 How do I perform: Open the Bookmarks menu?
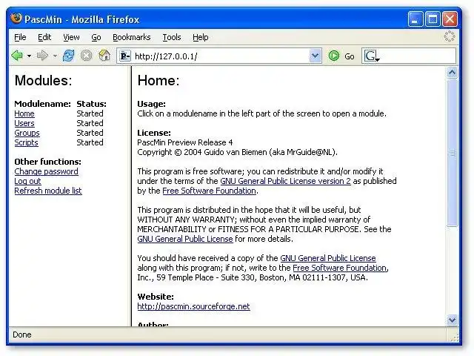pos(132,37)
